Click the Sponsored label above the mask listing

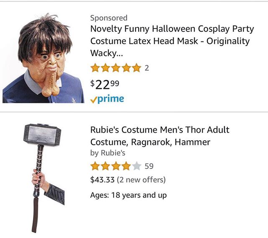(x=109, y=18)
